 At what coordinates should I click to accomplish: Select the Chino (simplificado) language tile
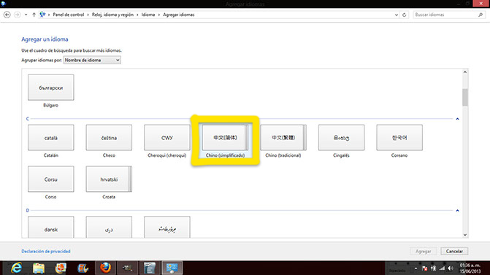pyautogui.click(x=225, y=141)
